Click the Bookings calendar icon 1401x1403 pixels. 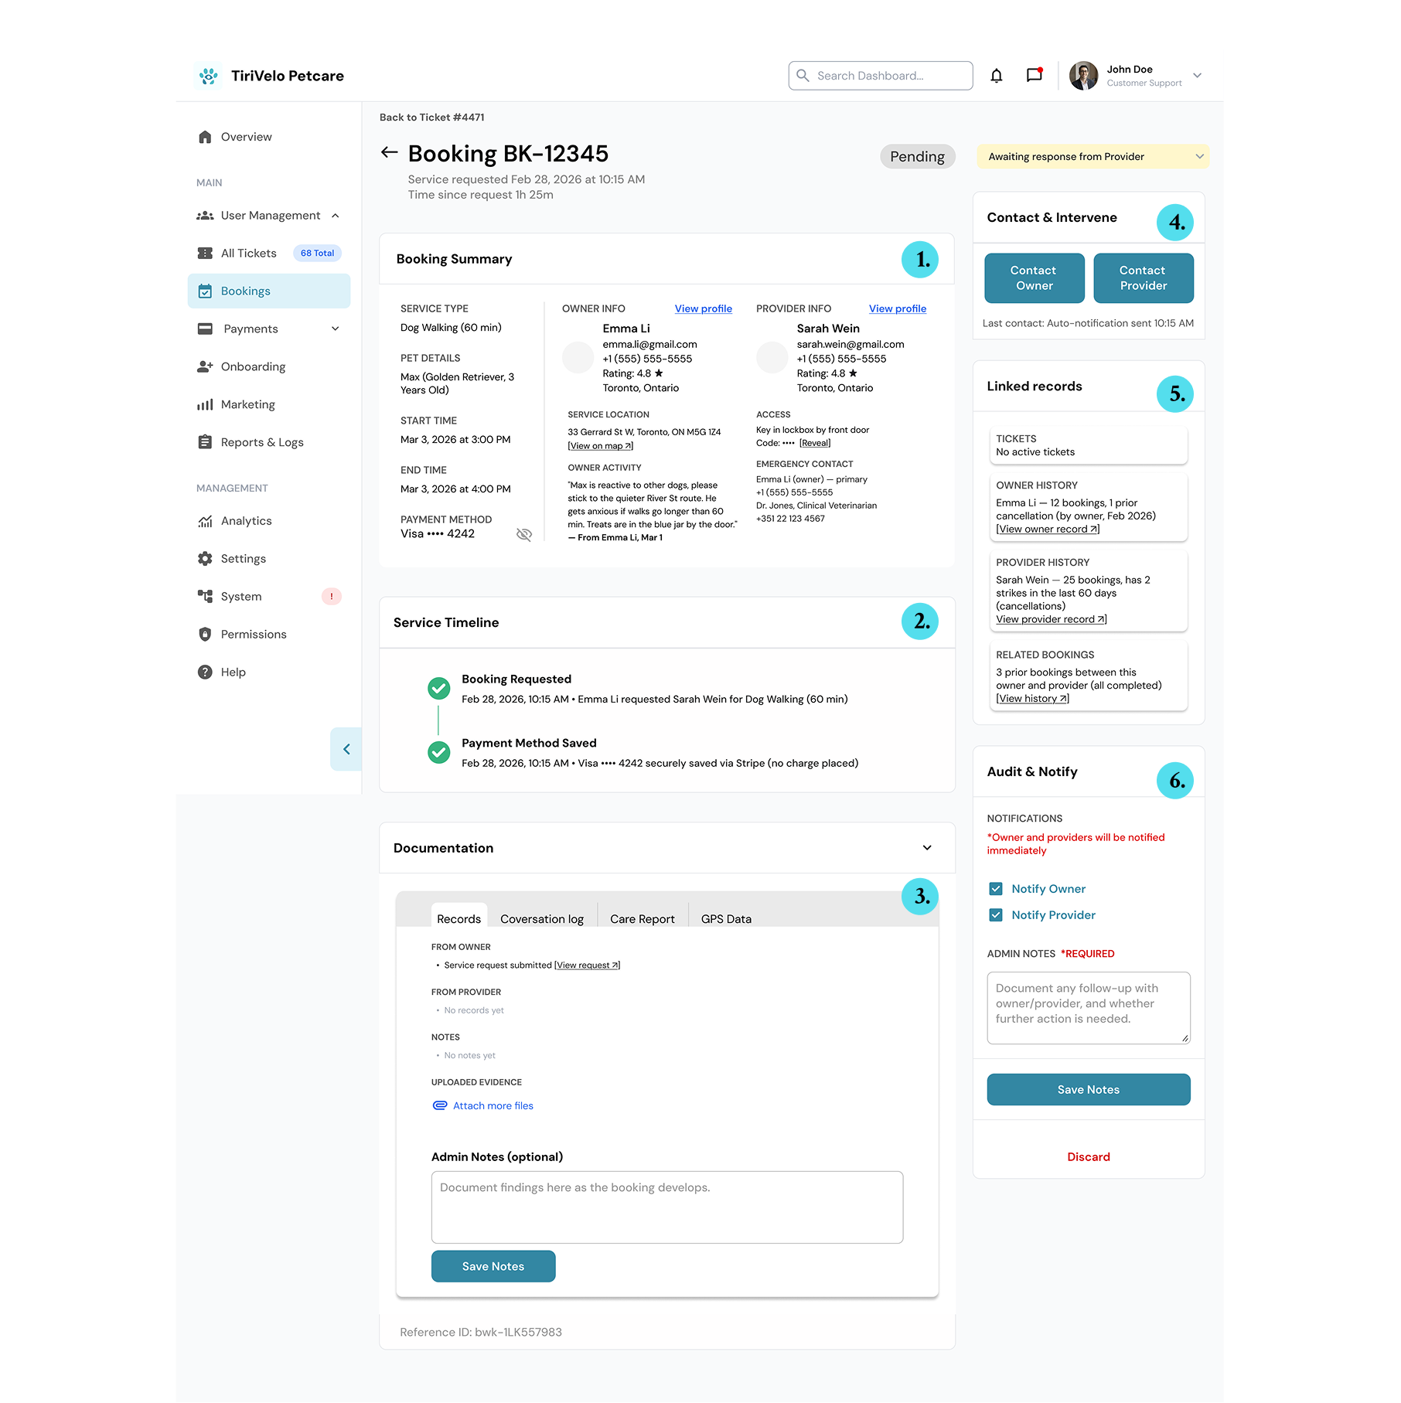[x=205, y=291]
